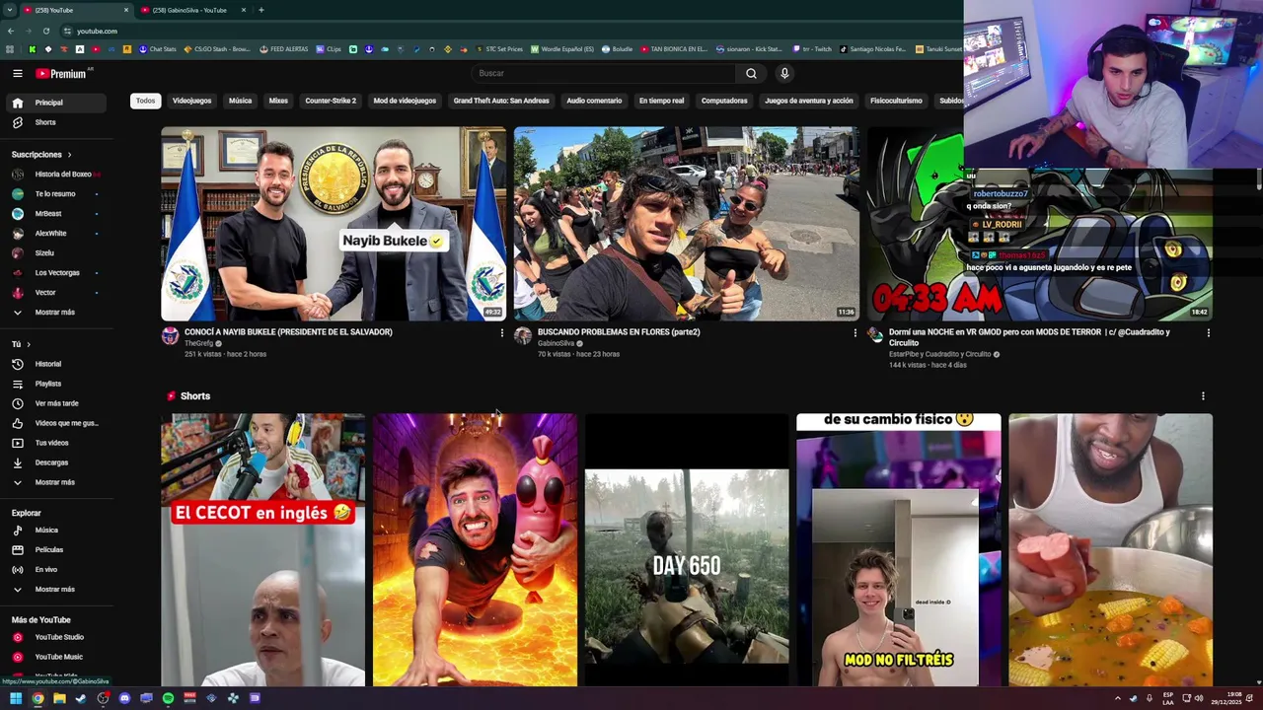The image size is (1263, 710).
Task: Open Nayib Bukele video thumbnail
Action: click(334, 223)
